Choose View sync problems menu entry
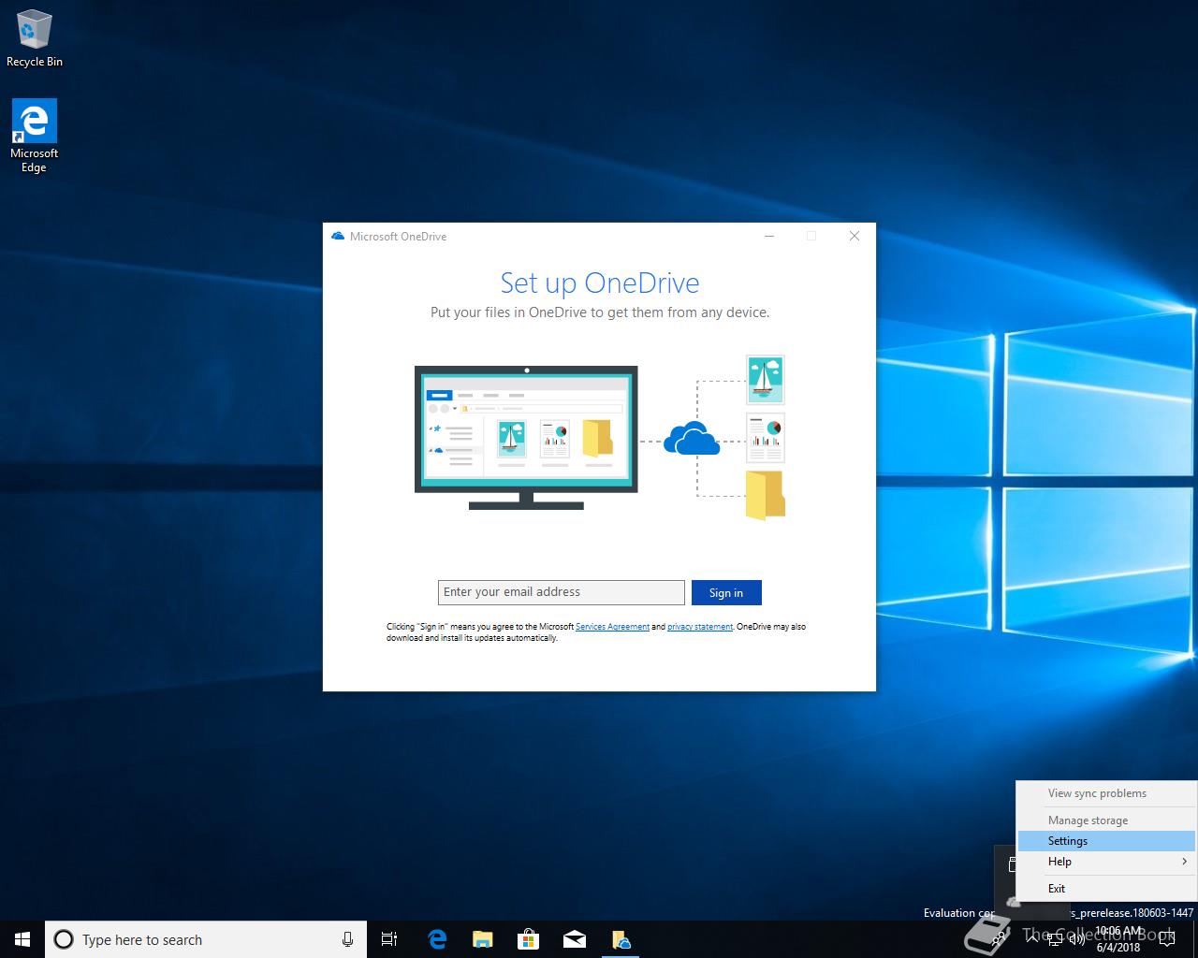The width and height of the screenshot is (1198, 958). [x=1106, y=793]
